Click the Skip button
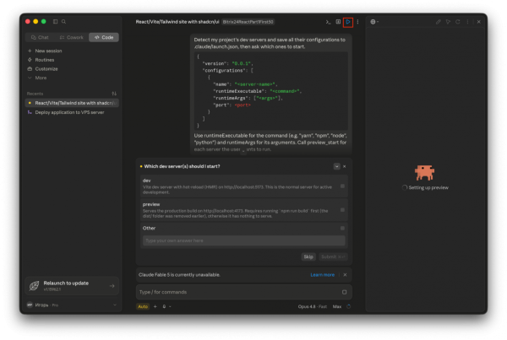Screen dimensions: 507x340 click(308, 256)
